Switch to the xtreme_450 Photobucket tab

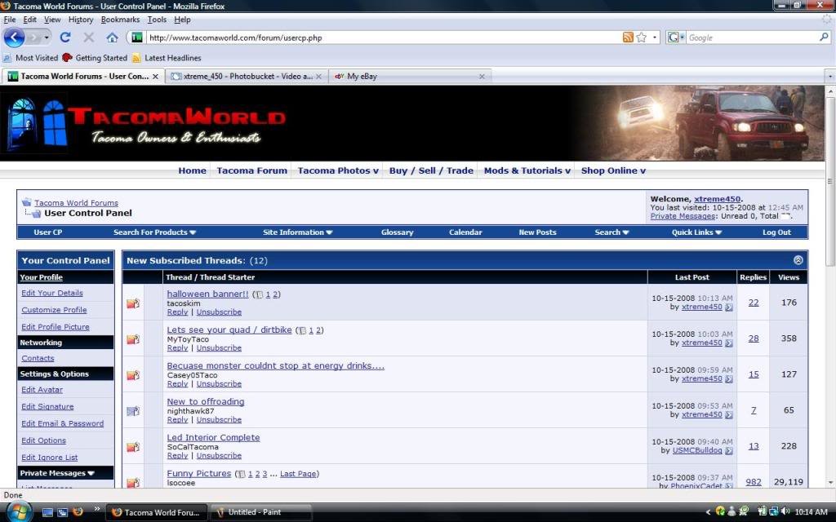(247, 77)
